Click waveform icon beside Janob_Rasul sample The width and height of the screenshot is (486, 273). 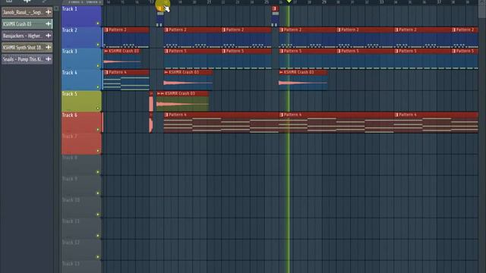49,12
